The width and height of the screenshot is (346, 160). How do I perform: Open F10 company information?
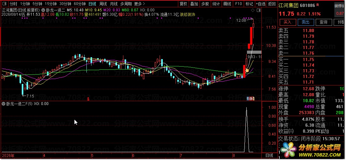(238, 4)
